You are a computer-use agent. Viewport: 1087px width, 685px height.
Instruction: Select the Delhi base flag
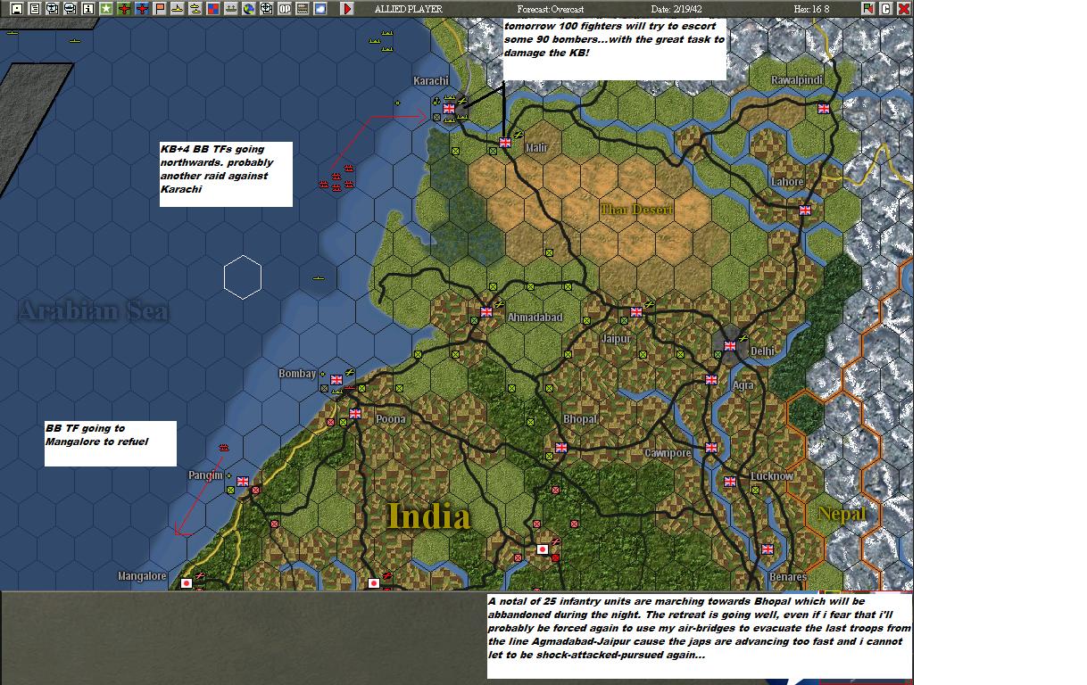729,346
